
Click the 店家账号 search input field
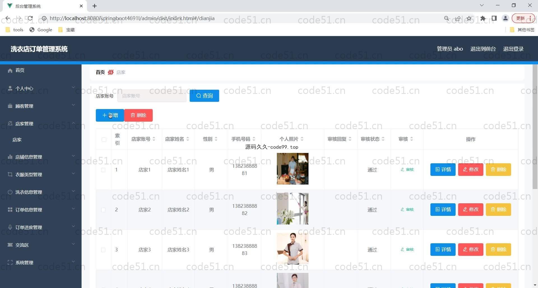pyautogui.click(x=152, y=96)
